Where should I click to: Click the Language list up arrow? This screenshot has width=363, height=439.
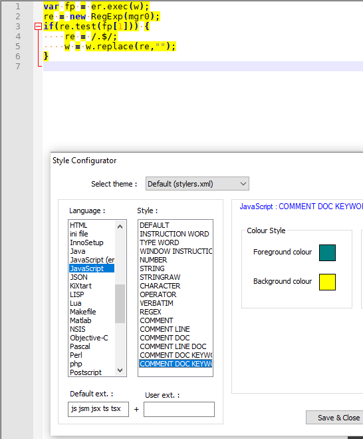pyautogui.click(x=120, y=226)
